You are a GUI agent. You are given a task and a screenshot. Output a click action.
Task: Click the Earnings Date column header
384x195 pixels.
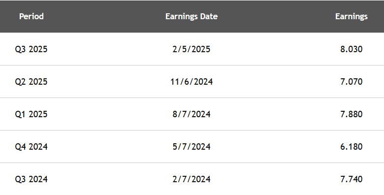click(x=192, y=16)
